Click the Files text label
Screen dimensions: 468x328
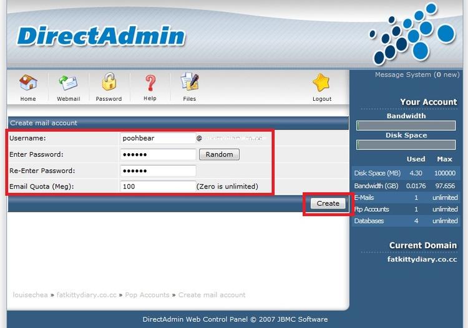190,99
